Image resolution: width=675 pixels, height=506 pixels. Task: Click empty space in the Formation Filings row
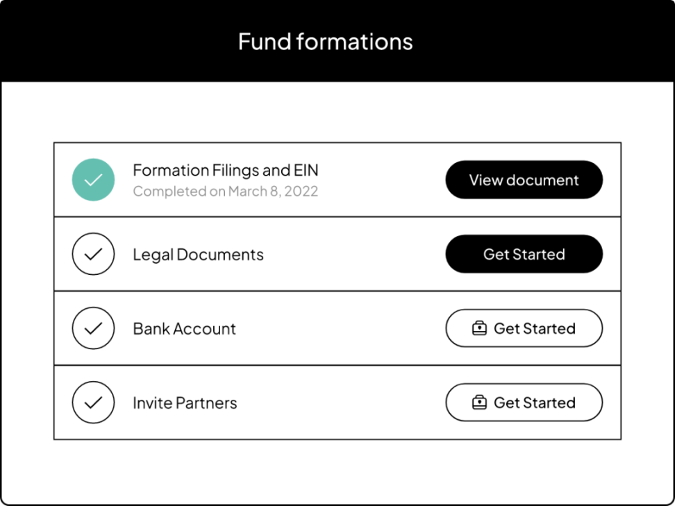point(382,180)
